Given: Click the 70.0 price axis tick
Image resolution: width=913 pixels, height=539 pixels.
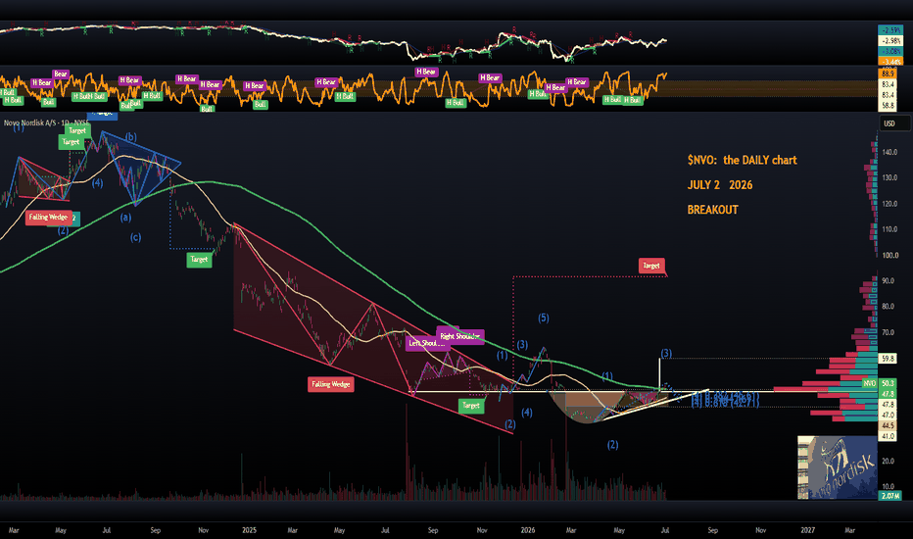Looking at the screenshot, I should [888, 333].
